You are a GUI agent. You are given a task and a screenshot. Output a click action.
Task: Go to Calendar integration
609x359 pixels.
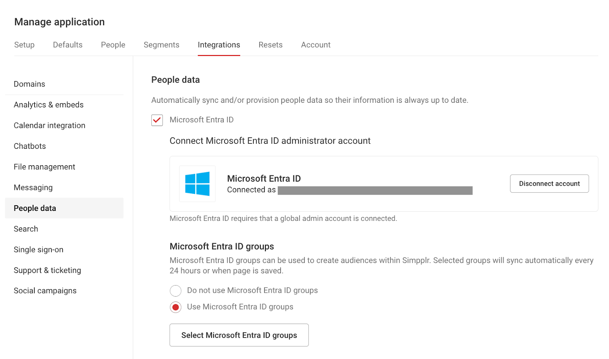64,126
